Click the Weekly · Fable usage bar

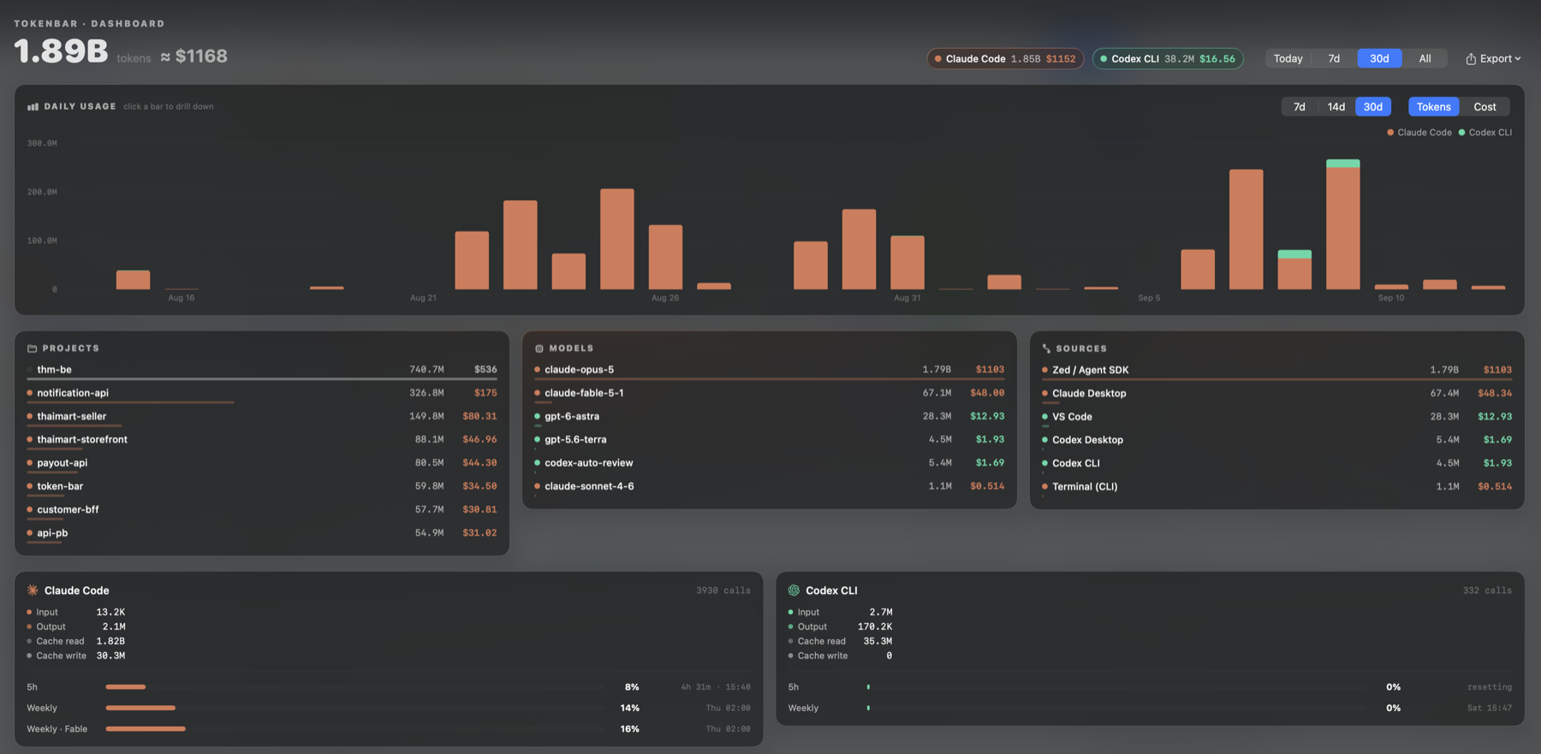click(355, 728)
